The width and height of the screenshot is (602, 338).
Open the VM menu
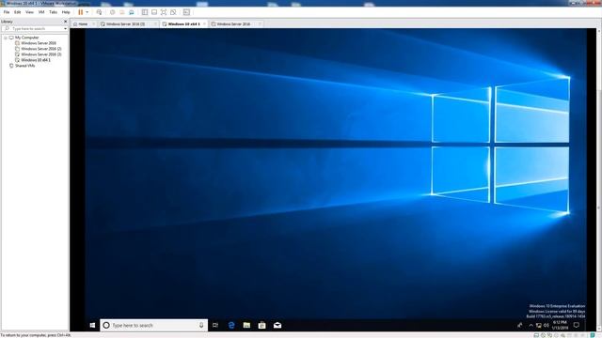coord(41,12)
